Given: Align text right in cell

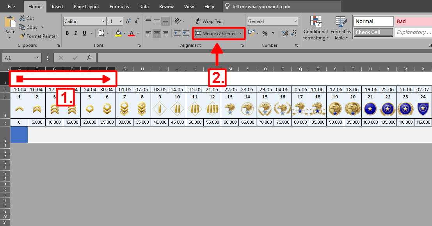Looking at the screenshot, I should (165, 33).
